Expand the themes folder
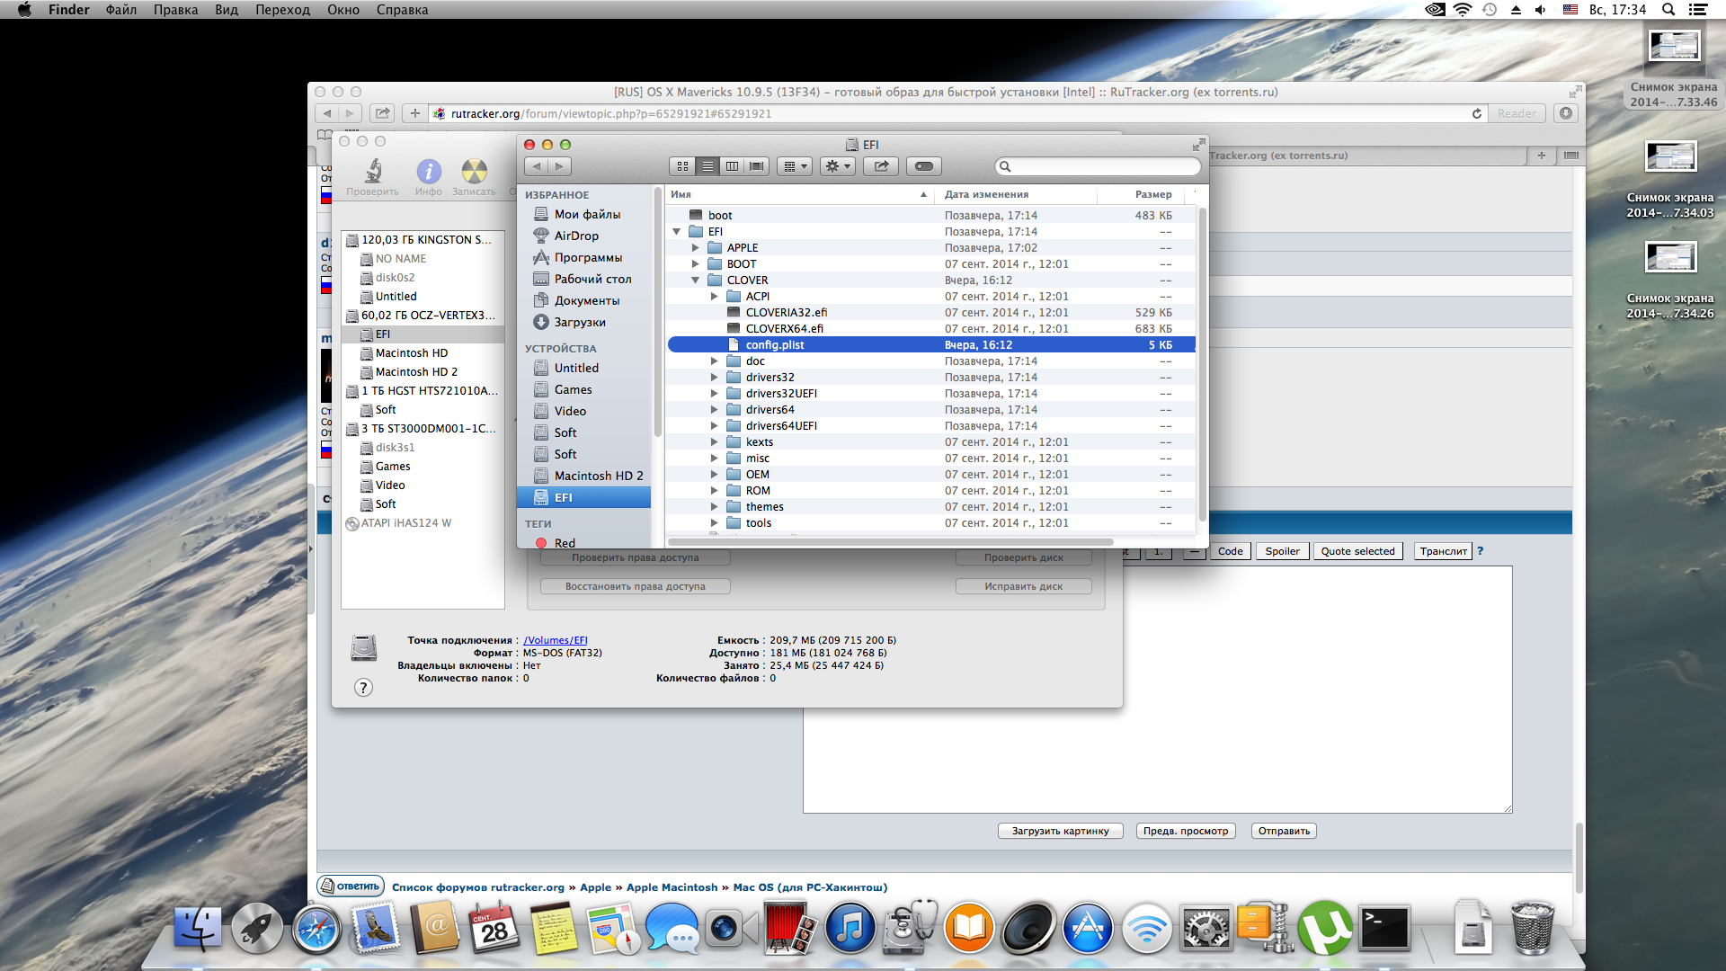 (x=714, y=507)
